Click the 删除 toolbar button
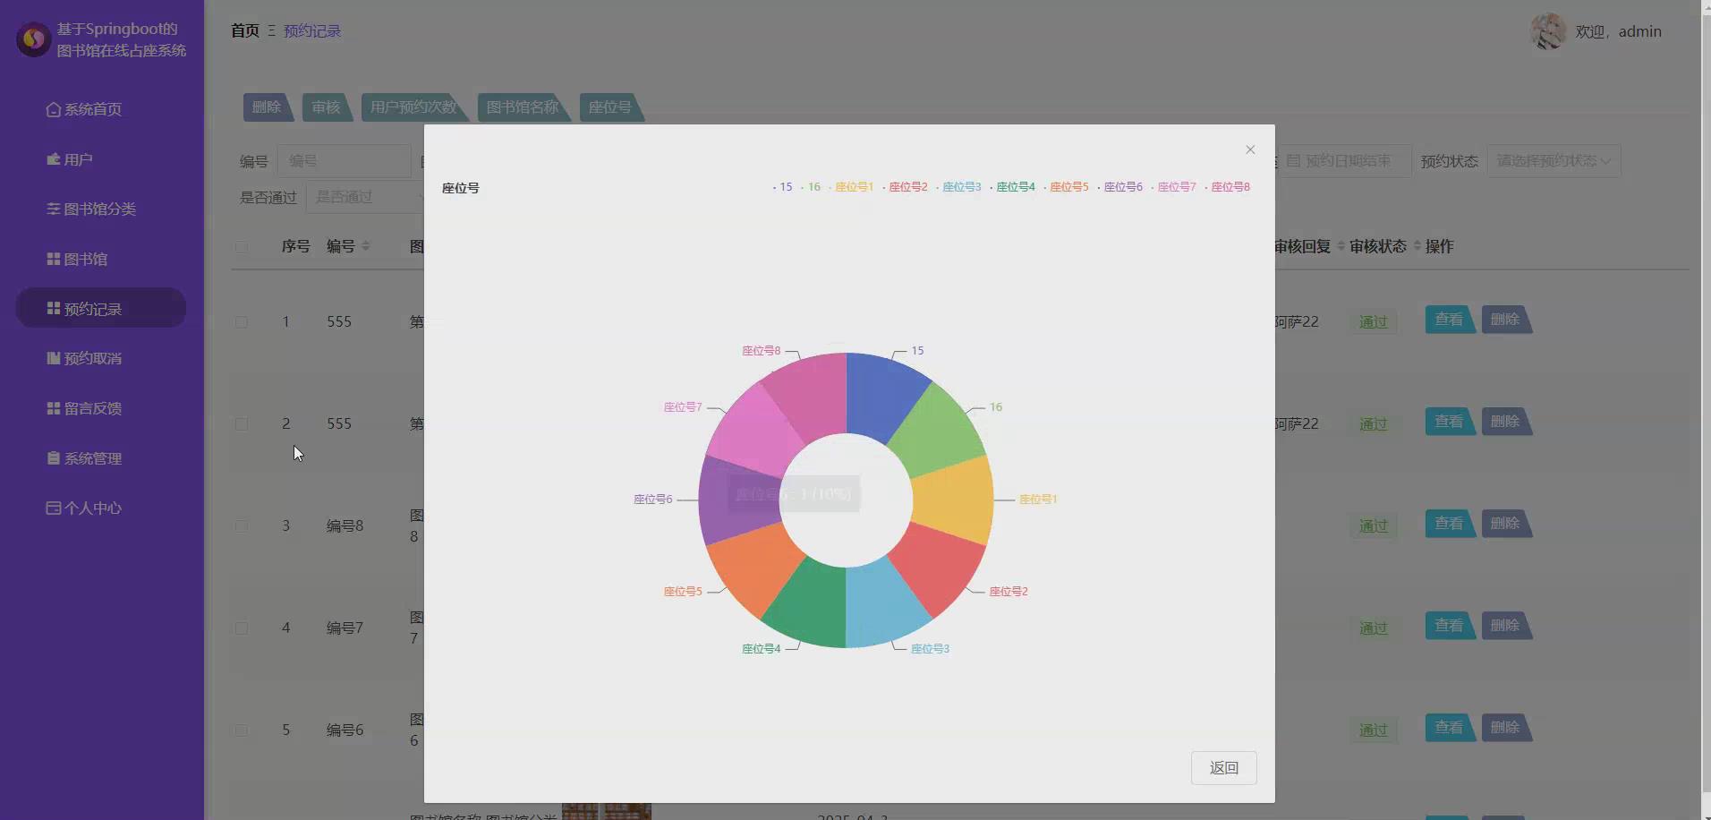1711x820 pixels. [267, 107]
